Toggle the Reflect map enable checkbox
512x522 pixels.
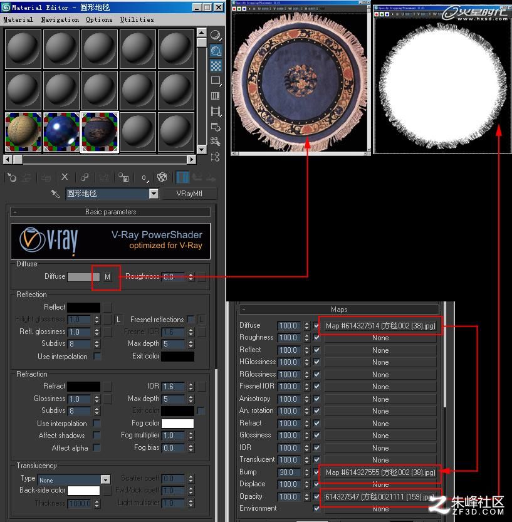[316, 350]
